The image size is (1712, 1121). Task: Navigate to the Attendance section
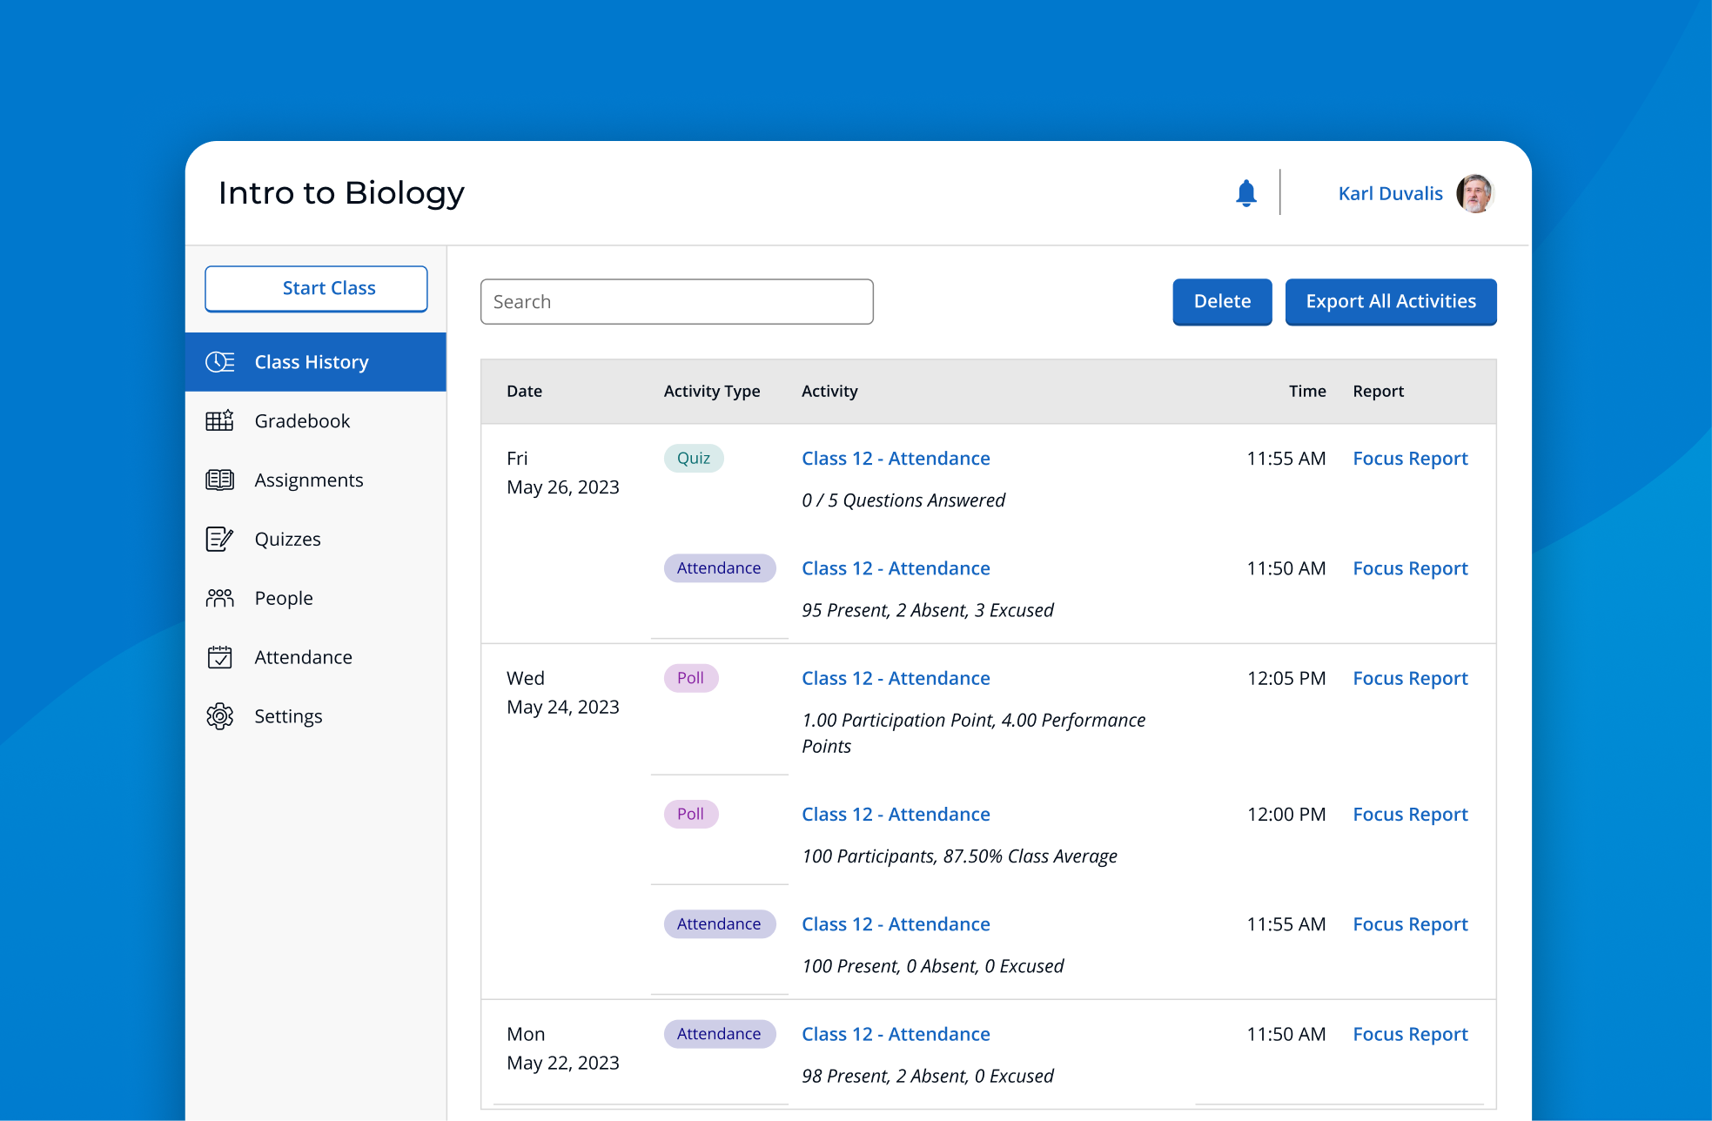(303, 657)
